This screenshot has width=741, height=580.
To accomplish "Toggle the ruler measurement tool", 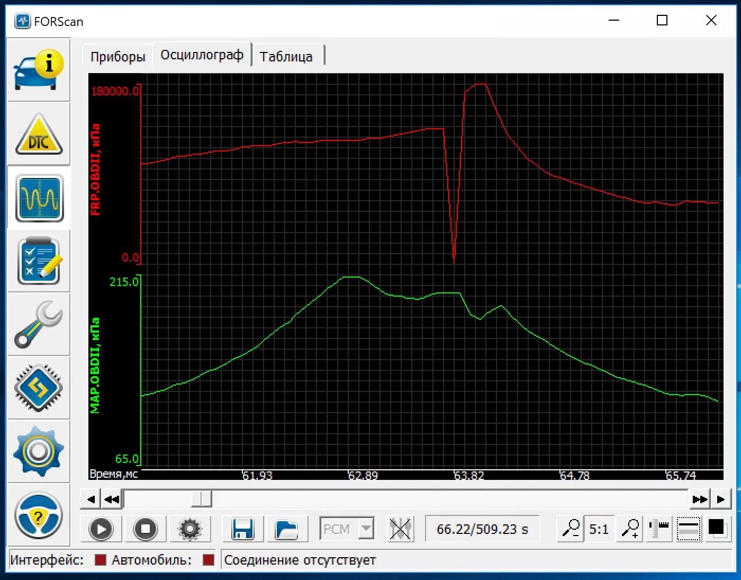I will [659, 529].
